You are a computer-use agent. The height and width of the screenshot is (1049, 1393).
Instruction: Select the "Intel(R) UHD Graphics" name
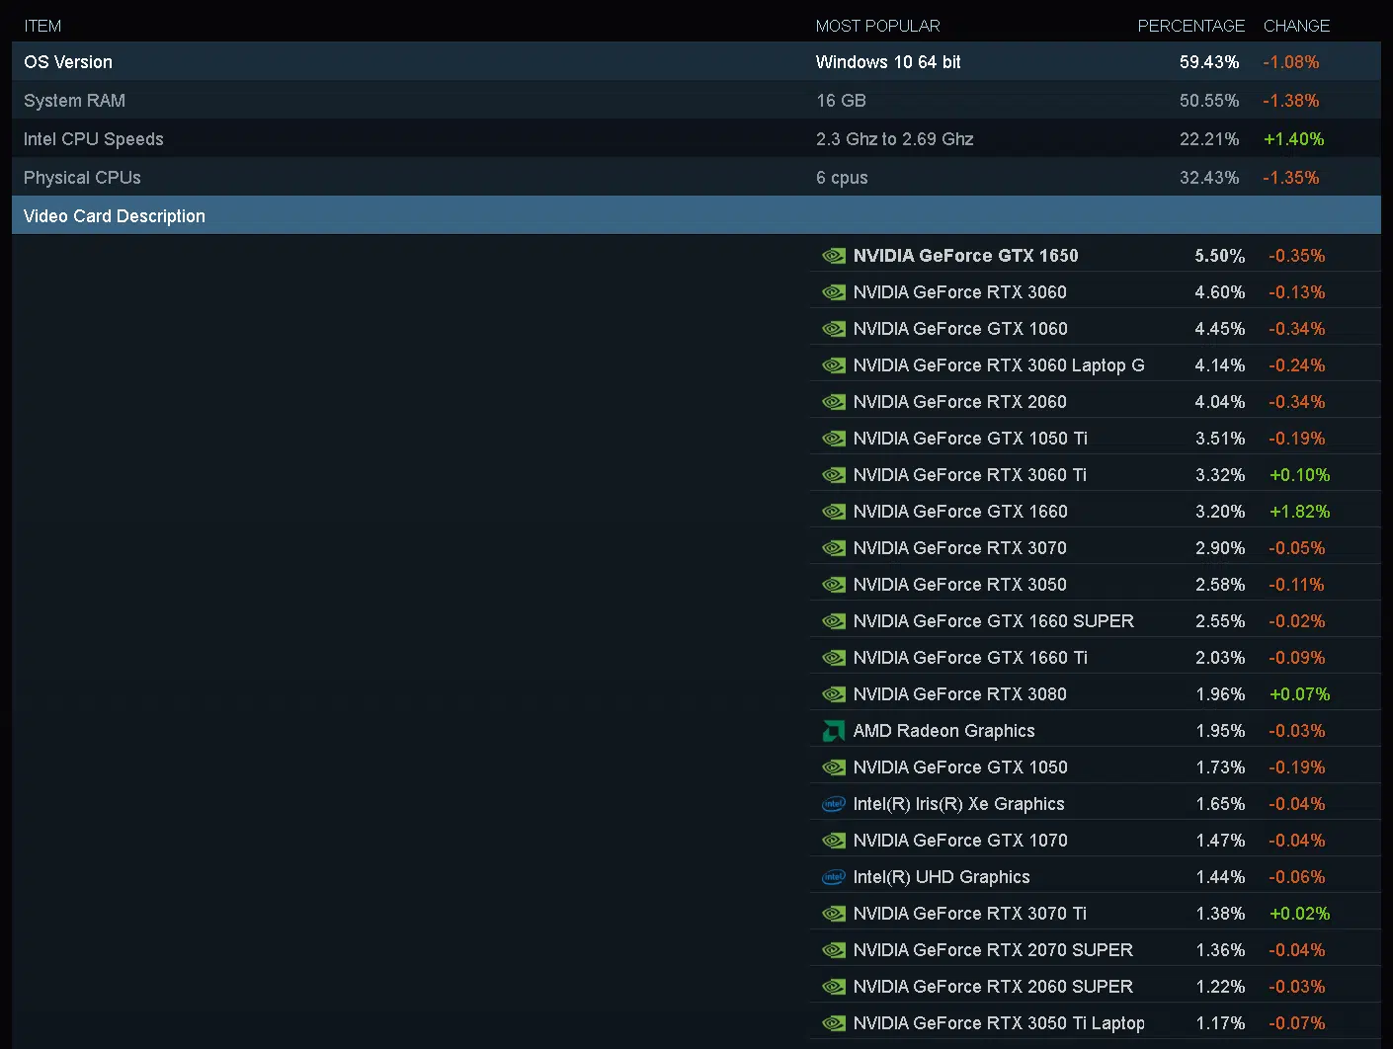coord(942,877)
